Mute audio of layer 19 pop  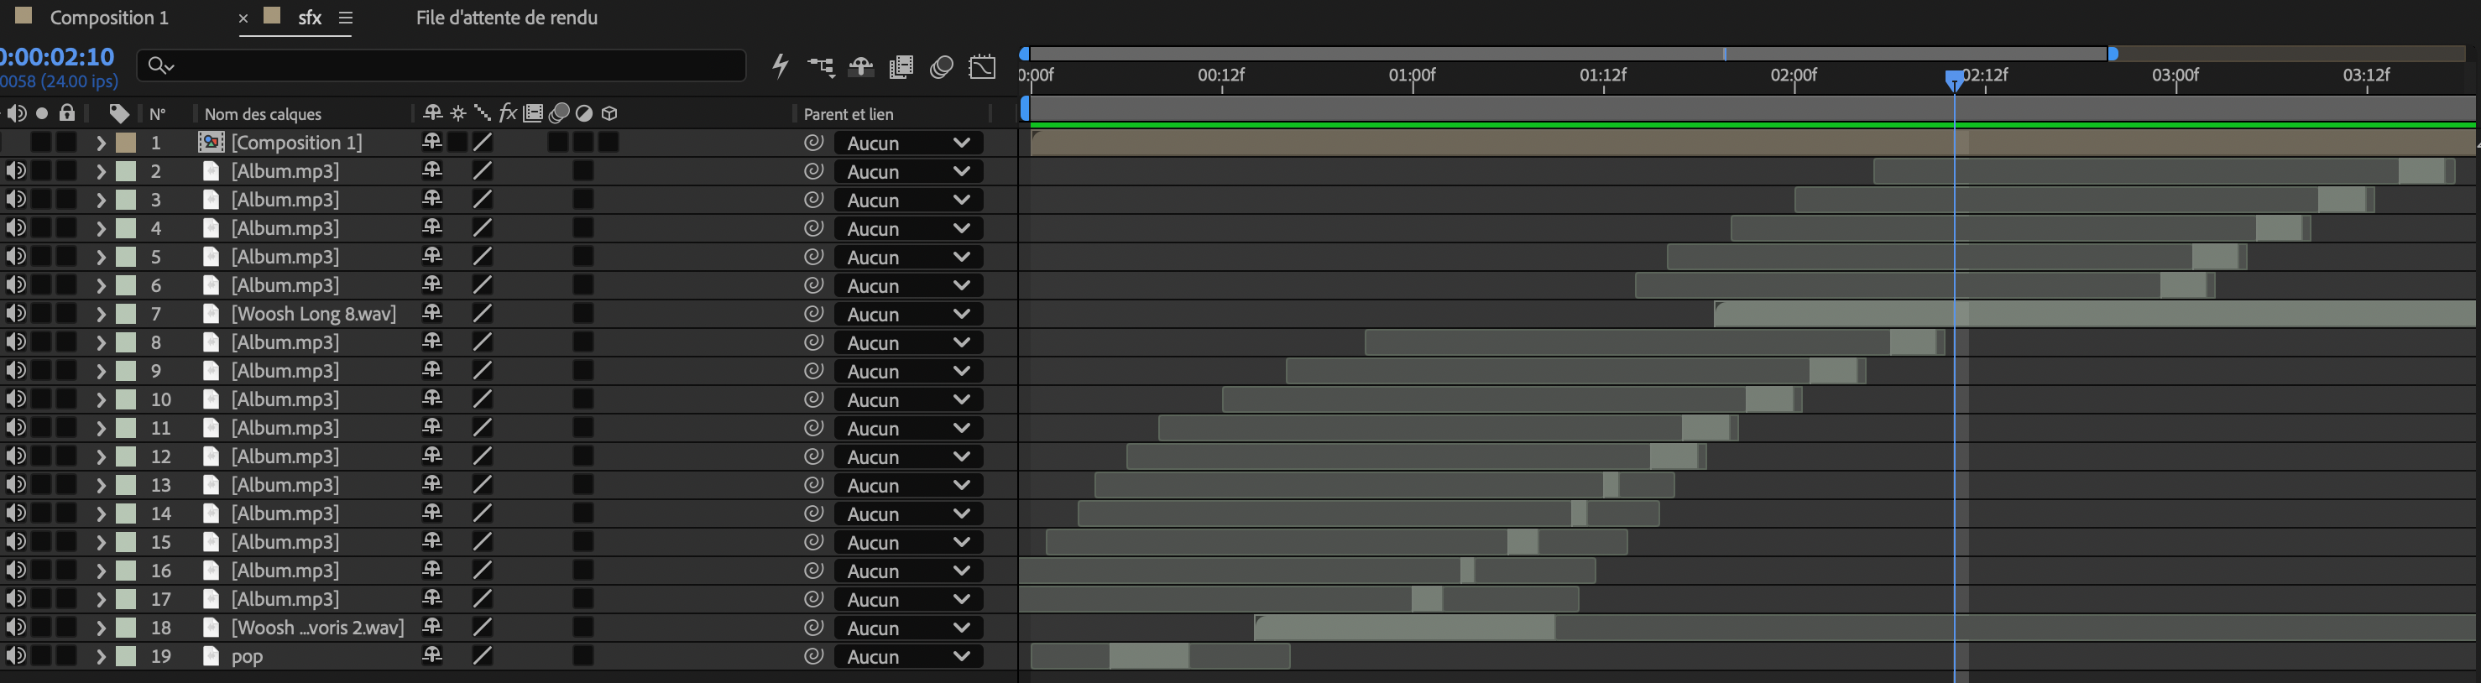pyautogui.click(x=17, y=655)
